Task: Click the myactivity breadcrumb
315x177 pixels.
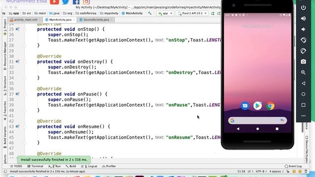Action: 109,13
